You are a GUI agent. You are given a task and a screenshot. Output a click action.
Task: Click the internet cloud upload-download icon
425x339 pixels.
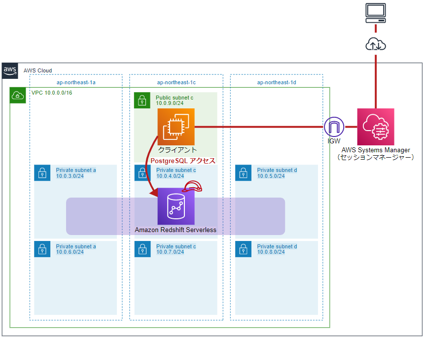(376, 44)
